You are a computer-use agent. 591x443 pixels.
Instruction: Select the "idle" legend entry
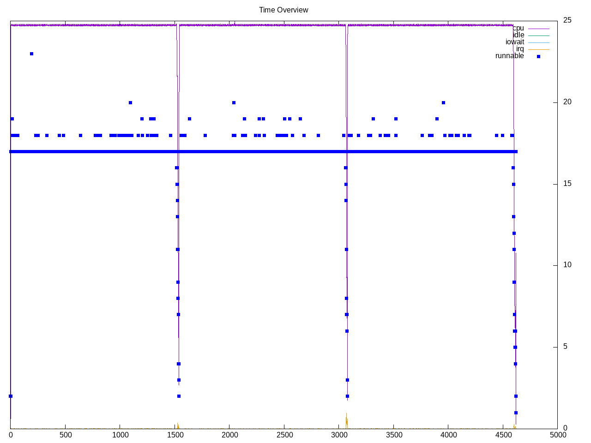pos(518,35)
